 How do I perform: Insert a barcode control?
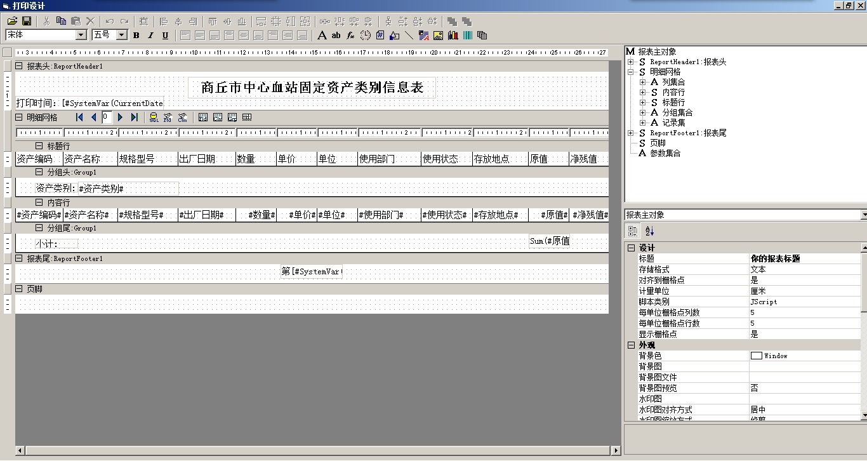coord(468,36)
